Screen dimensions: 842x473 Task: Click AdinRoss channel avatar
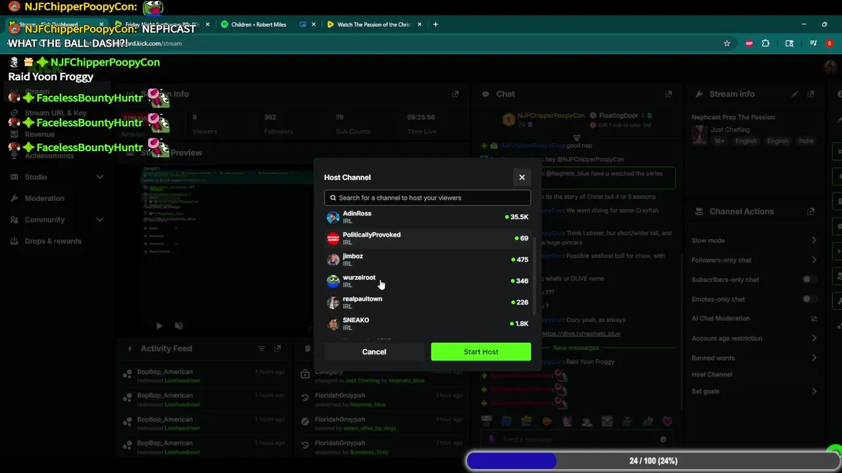tap(333, 217)
